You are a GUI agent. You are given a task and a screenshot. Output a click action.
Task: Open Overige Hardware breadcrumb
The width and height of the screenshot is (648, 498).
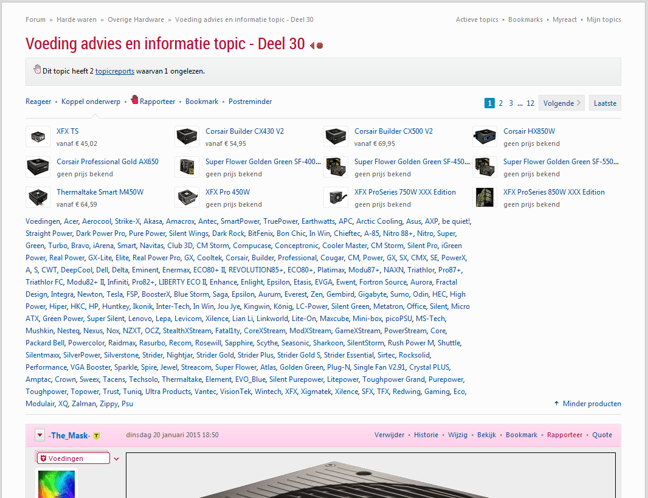coord(136,19)
